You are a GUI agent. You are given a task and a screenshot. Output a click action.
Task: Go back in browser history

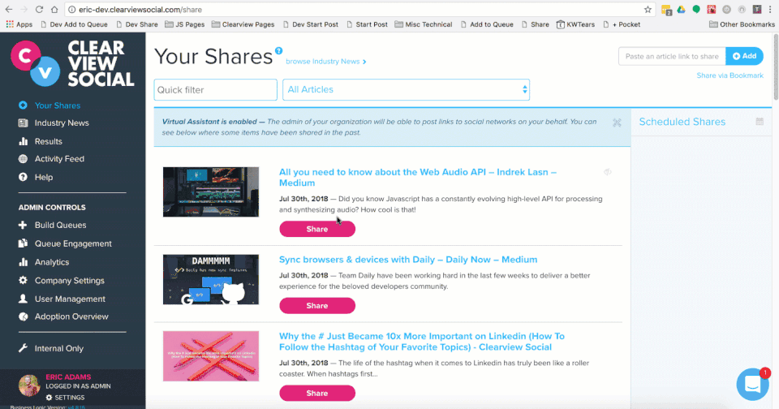tap(9, 10)
